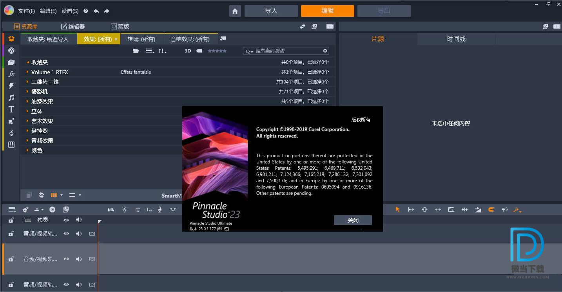Click the home icon button

235,11
